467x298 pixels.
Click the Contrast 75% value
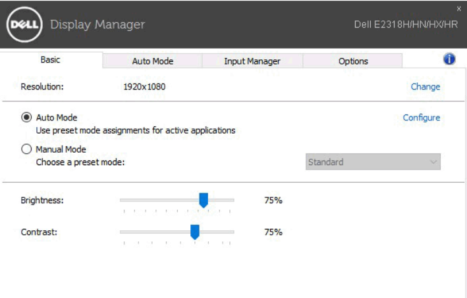coord(273,232)
